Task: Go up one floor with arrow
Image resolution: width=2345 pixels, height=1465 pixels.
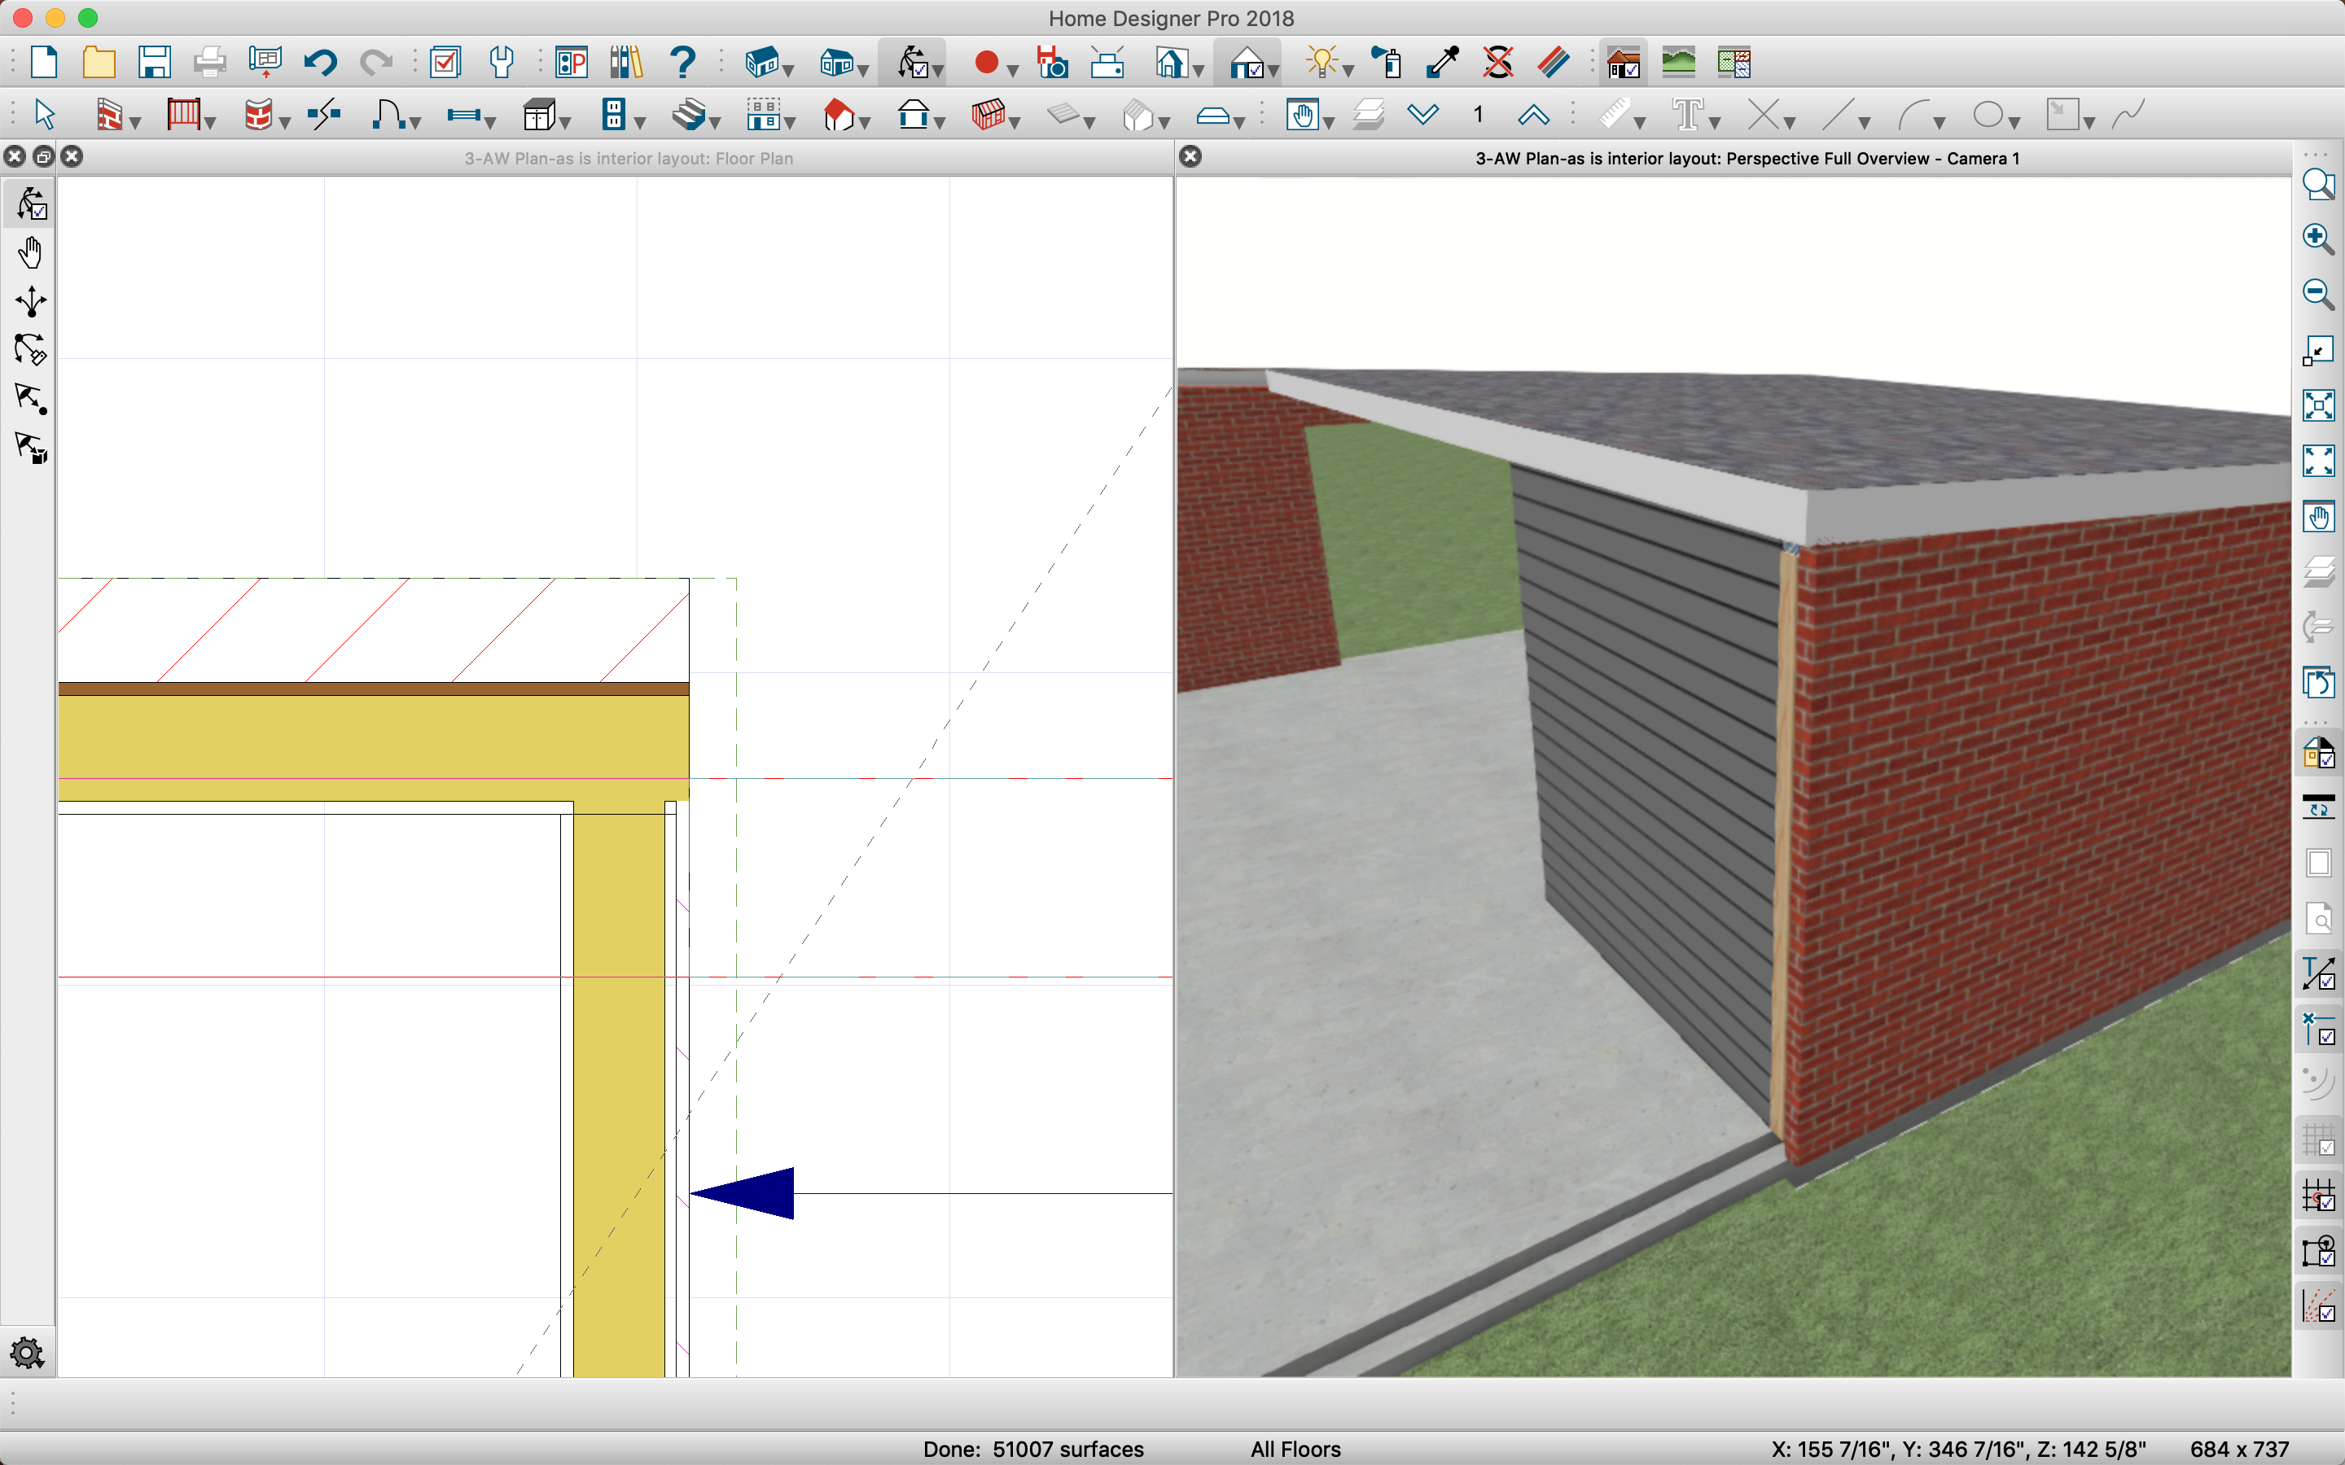Action: (1533, 116)
